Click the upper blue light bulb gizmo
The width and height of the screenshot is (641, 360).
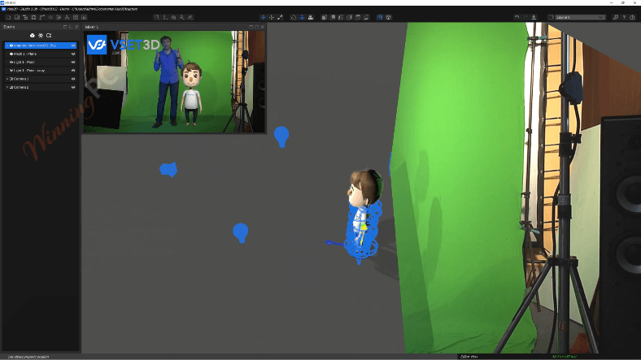pos(281,137)
